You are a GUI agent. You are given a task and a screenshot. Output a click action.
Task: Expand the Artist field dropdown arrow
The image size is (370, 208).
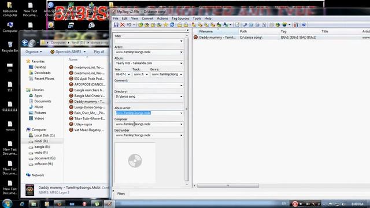(181, 52)
